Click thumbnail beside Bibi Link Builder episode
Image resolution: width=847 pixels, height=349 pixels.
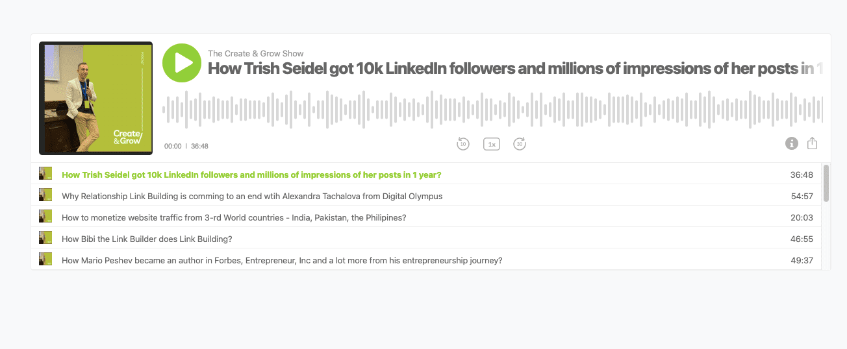tap(45, 237)
